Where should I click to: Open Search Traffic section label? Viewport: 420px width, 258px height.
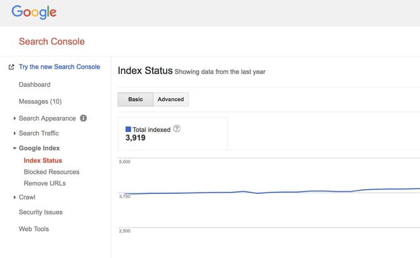click(x=39, y=133)
